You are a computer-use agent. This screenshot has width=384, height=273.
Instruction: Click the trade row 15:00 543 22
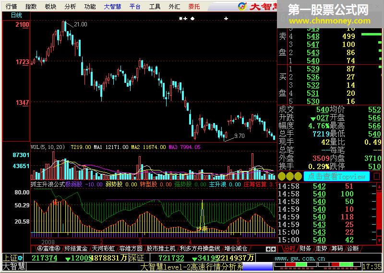click(x=327, y=232)
